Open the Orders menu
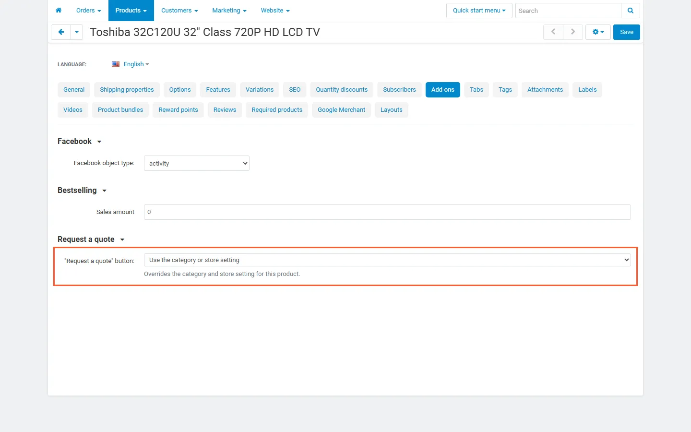 (89, 11)
